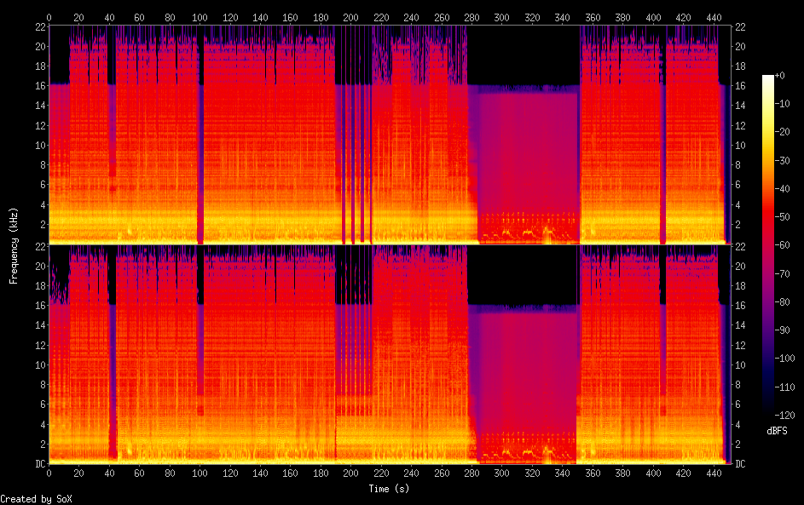Click "440" on the top time axis
The image size is (804, 505).
tap(714, 17)
